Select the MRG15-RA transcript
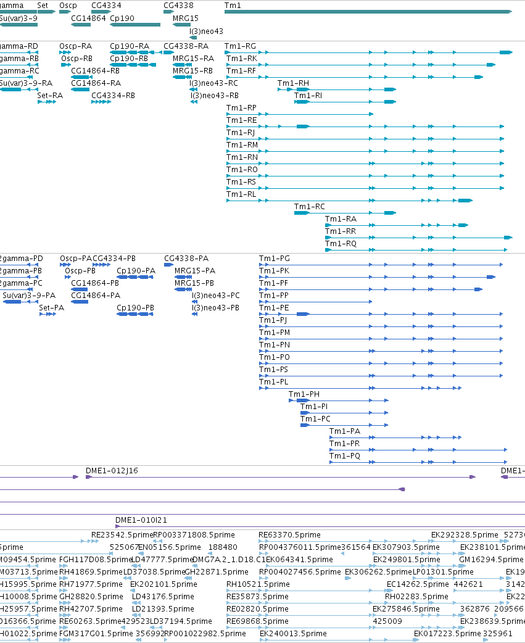The image size is (525, 643). [183, 65]
